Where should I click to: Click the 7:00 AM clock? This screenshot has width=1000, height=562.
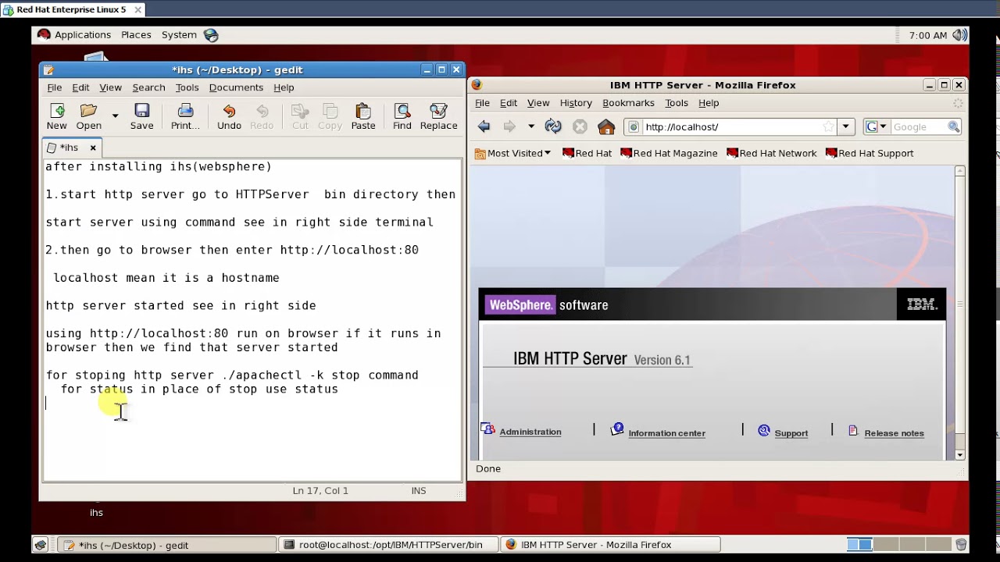(928, 35)
